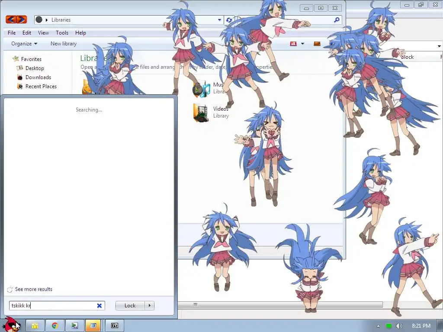Minimize the Libraries window

click(306, 8)
